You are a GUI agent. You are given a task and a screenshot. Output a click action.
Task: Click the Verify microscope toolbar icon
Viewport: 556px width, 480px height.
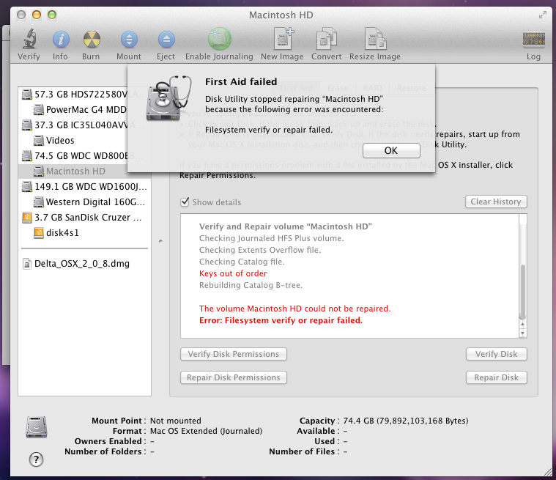pyautogui.click(x=30, y=39)
